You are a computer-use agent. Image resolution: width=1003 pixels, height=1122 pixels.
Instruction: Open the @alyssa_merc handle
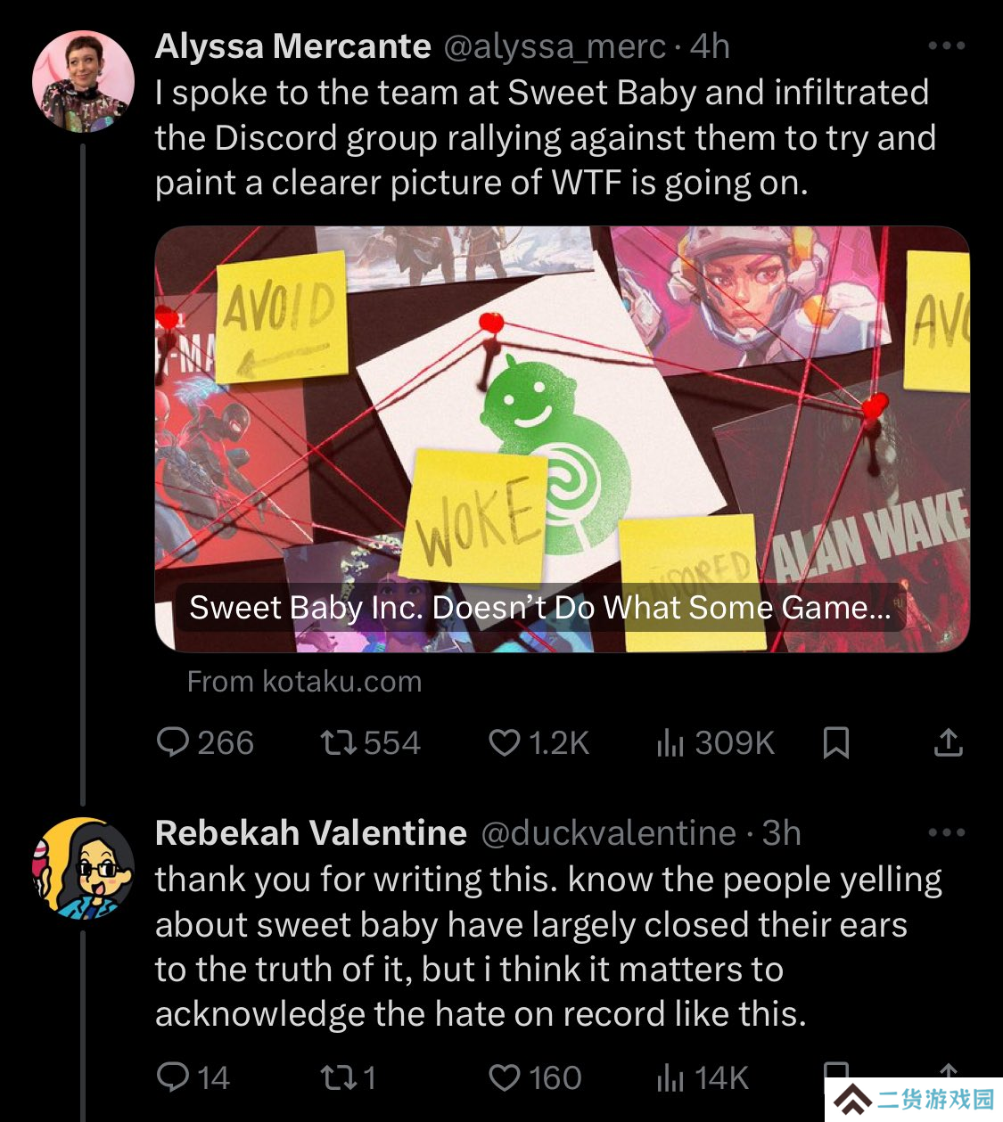coord(555,46)
